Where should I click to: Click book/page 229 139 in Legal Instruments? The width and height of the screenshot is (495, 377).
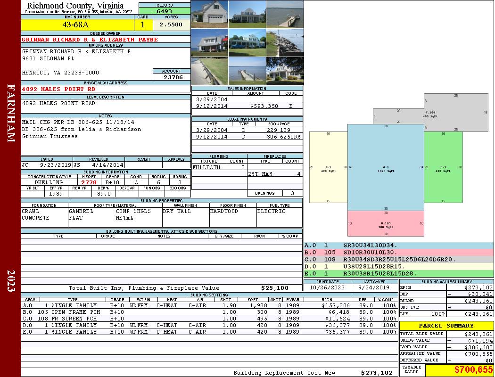[278, 130]
